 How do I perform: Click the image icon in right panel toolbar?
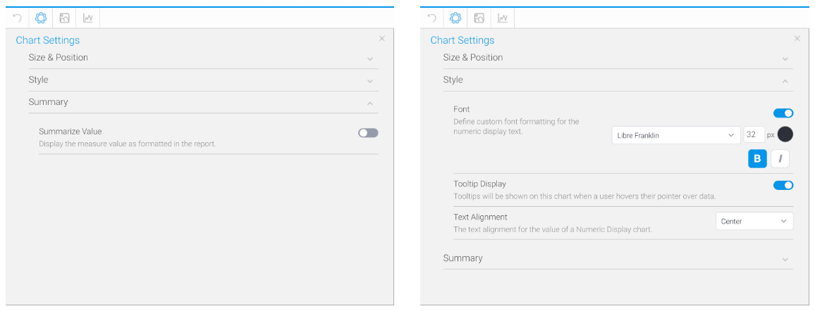click(x=479, y=18)
